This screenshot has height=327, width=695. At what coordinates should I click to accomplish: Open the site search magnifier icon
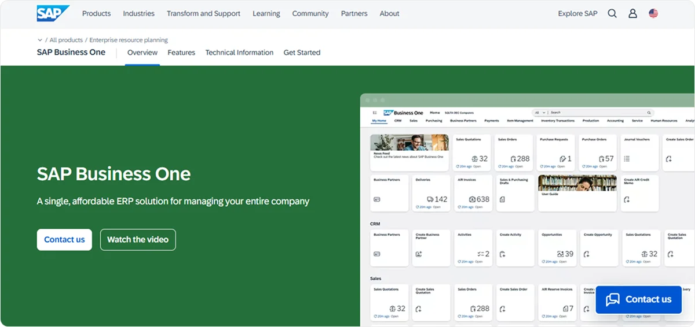tap(612, 13)
